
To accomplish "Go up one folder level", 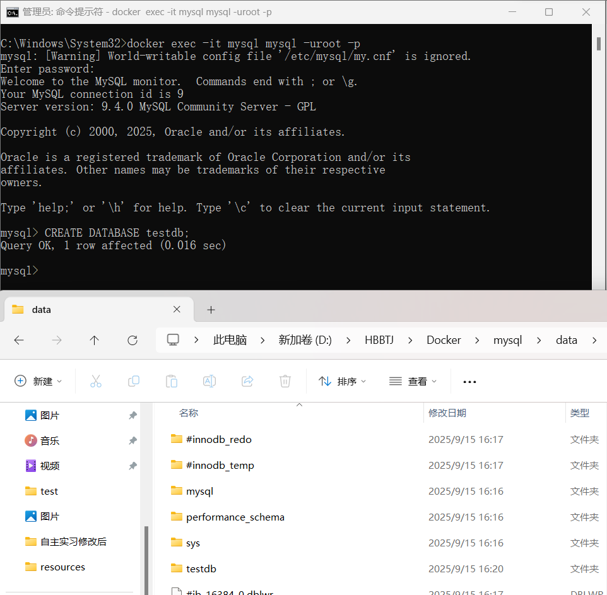I will (x=95, y=340).
